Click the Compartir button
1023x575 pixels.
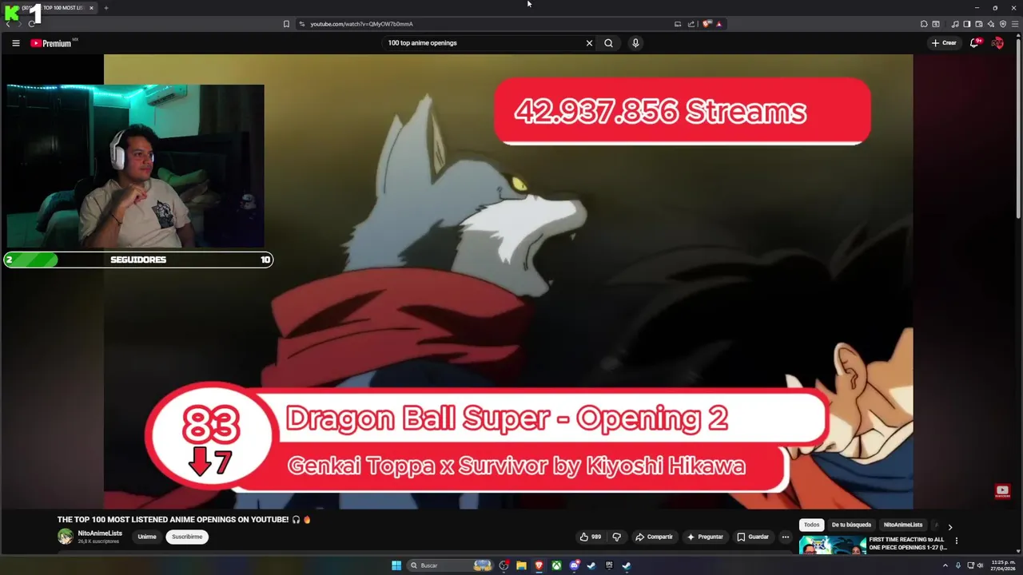(x=654, y=537)
